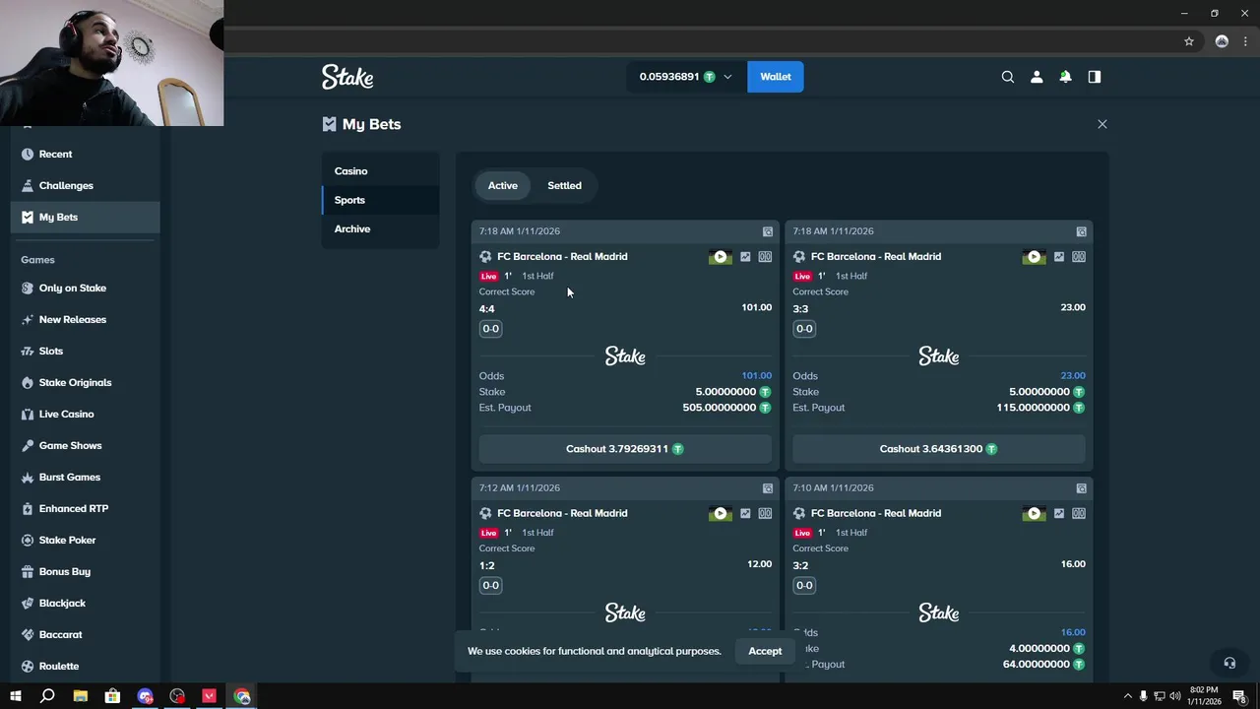This screenshot has width=1260, height=709.
Task: Close the My Bets panel
Action: click(x=1102, y=124)
